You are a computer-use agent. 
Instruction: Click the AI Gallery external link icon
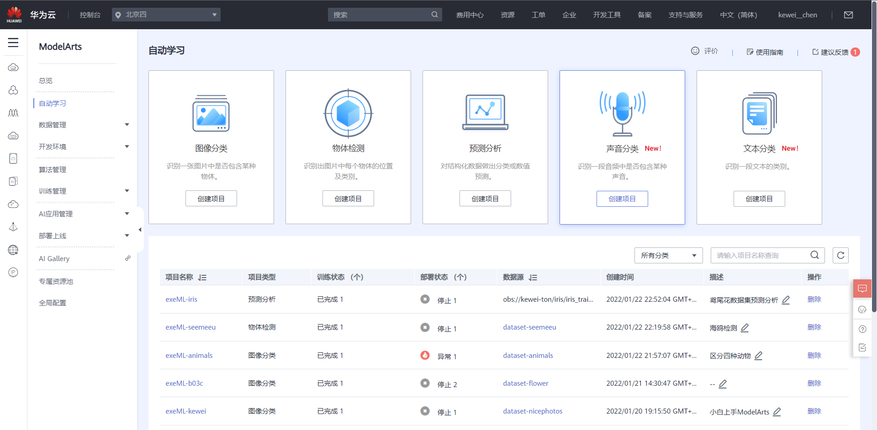pyautogui.click(x=128, y=258)
